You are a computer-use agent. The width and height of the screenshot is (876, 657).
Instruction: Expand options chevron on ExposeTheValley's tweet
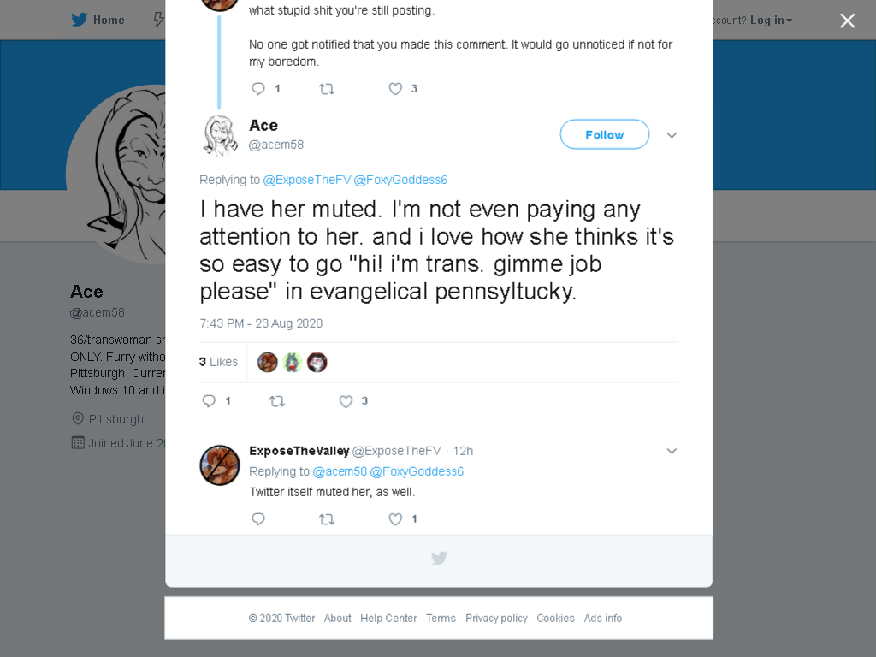click(x=672, y=451)
